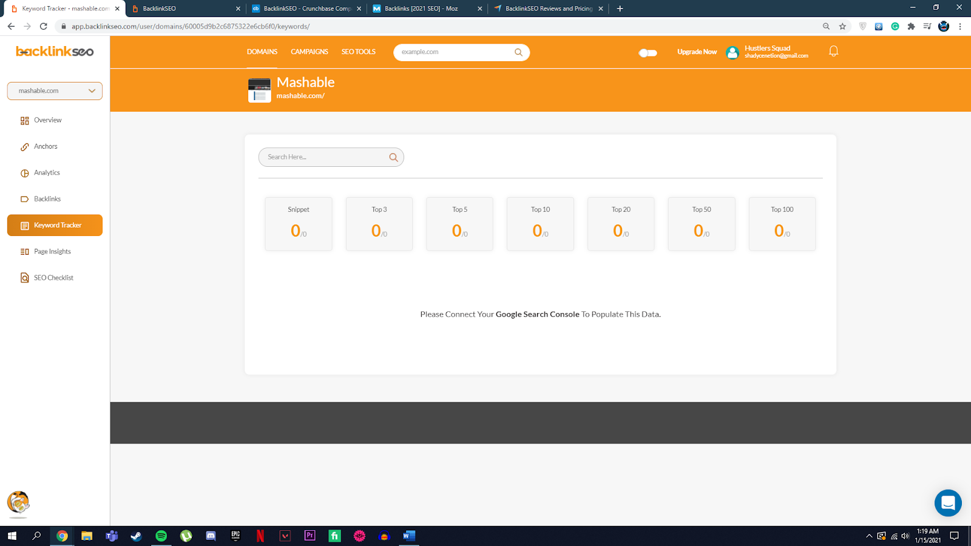Click the keyword search magnifier icon
971x546 pixels.
point(394,157)
